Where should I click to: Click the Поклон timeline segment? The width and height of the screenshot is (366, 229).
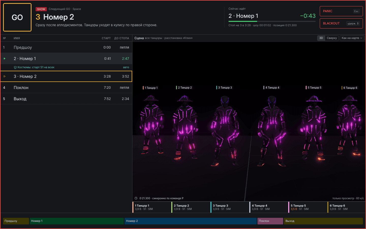point(270,221)
